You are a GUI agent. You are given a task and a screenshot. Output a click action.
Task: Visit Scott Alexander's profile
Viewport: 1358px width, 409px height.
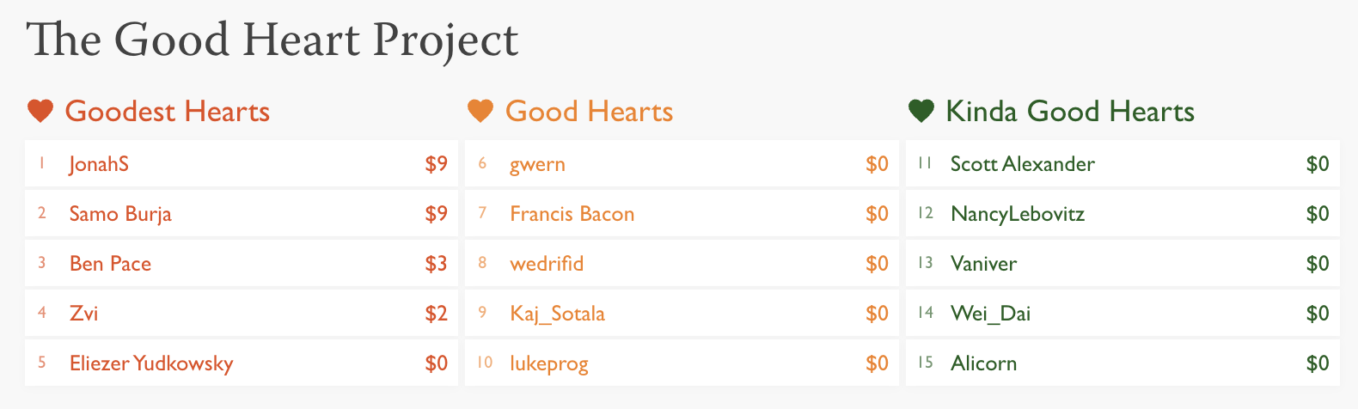[1023, 164]
